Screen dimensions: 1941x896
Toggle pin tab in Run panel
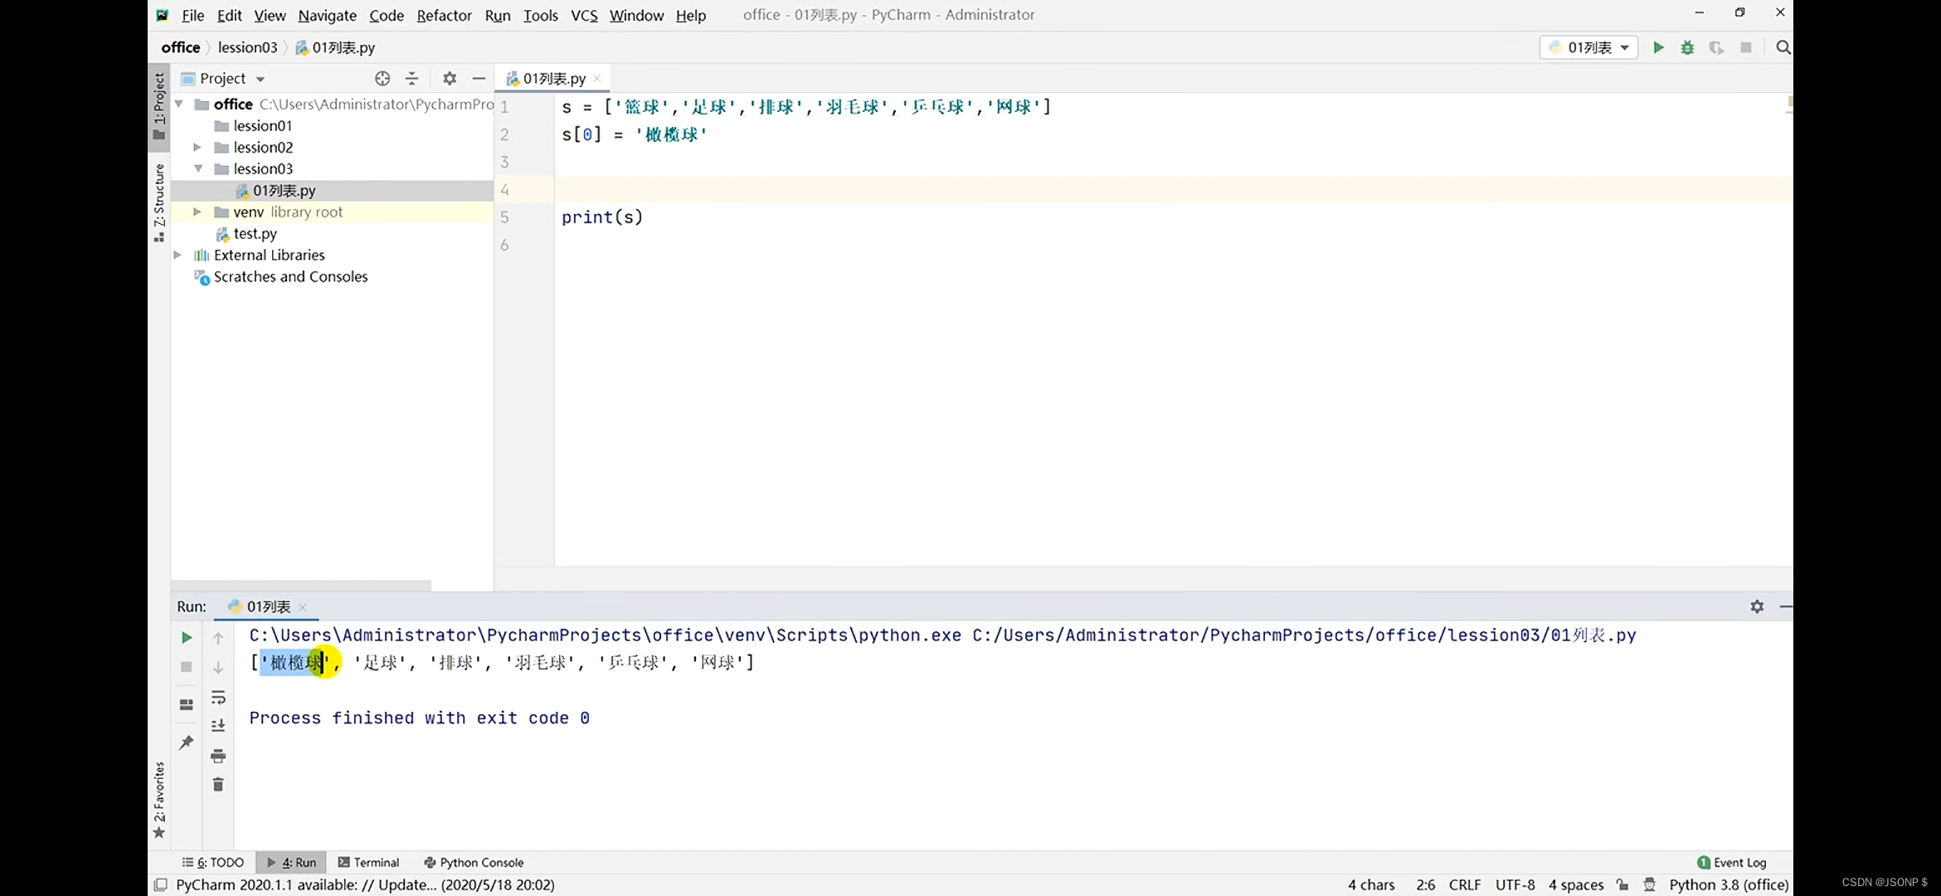coord(187,742)
